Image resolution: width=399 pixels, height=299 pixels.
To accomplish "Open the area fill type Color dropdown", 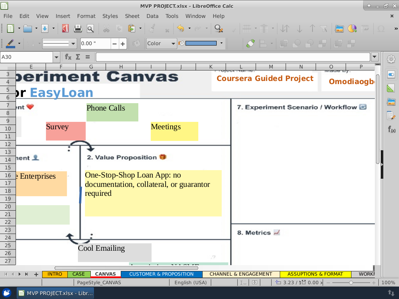I will [x=162, y=44].
